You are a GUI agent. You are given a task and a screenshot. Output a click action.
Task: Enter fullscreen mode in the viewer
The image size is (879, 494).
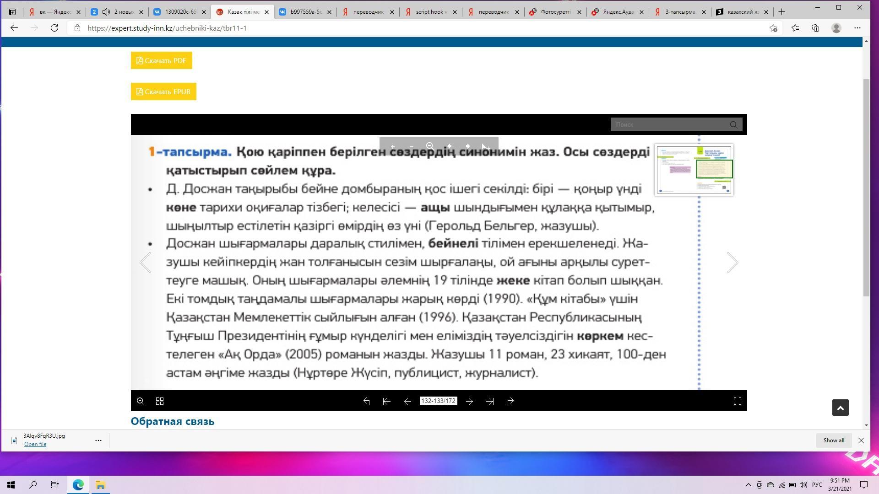[737, 401]
